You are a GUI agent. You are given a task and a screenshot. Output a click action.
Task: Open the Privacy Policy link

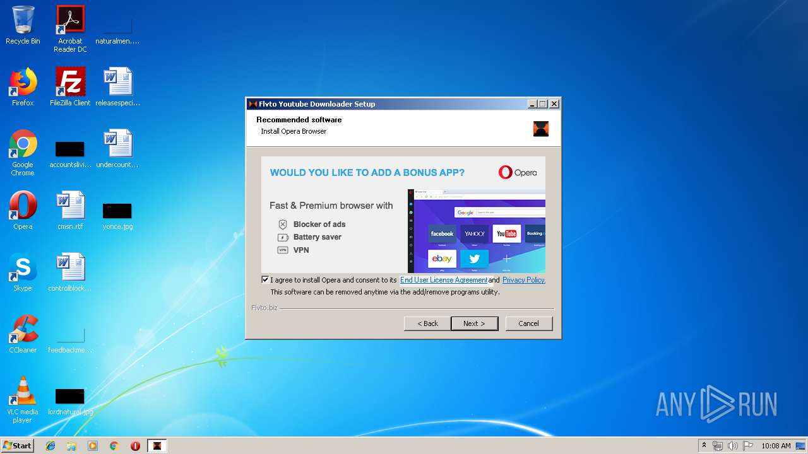tap(524, 280)
